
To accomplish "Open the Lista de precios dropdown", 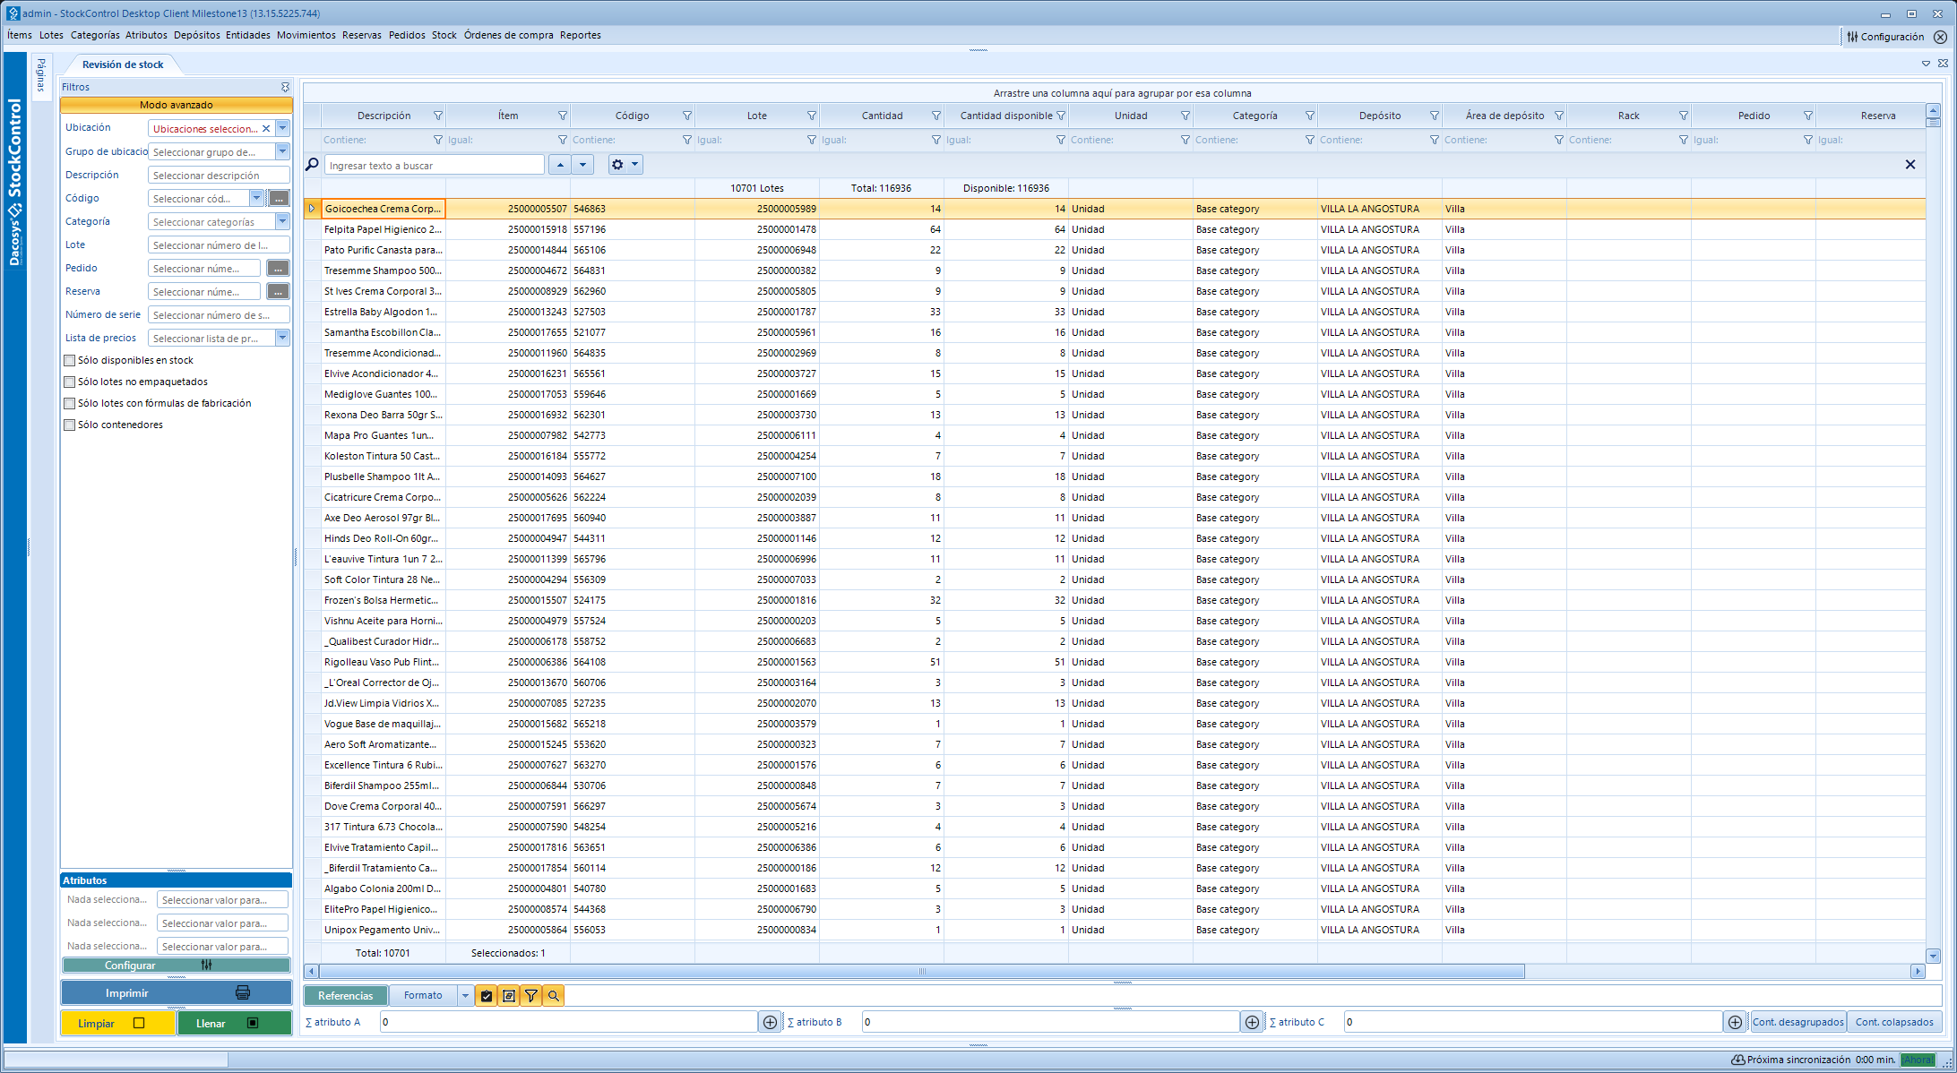I will [x=282, y=338].
